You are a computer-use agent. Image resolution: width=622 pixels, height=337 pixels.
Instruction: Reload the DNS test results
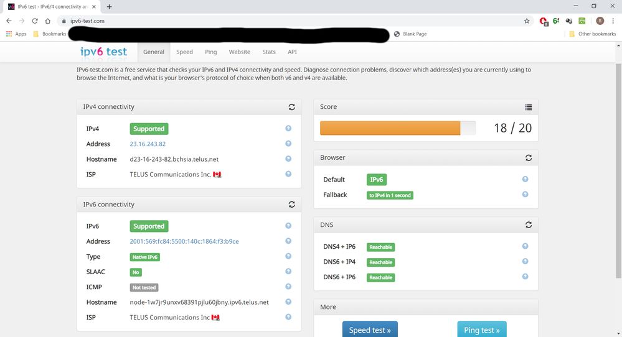[528, 225]
